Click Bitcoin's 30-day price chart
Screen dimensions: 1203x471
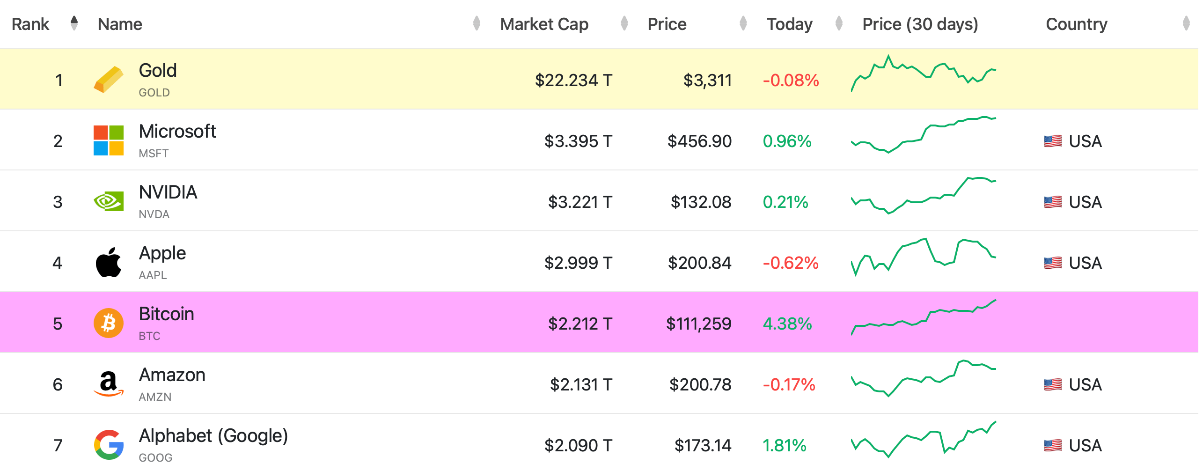923,317
